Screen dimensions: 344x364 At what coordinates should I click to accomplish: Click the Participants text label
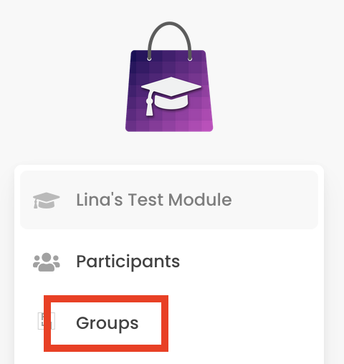pos(128,262)
